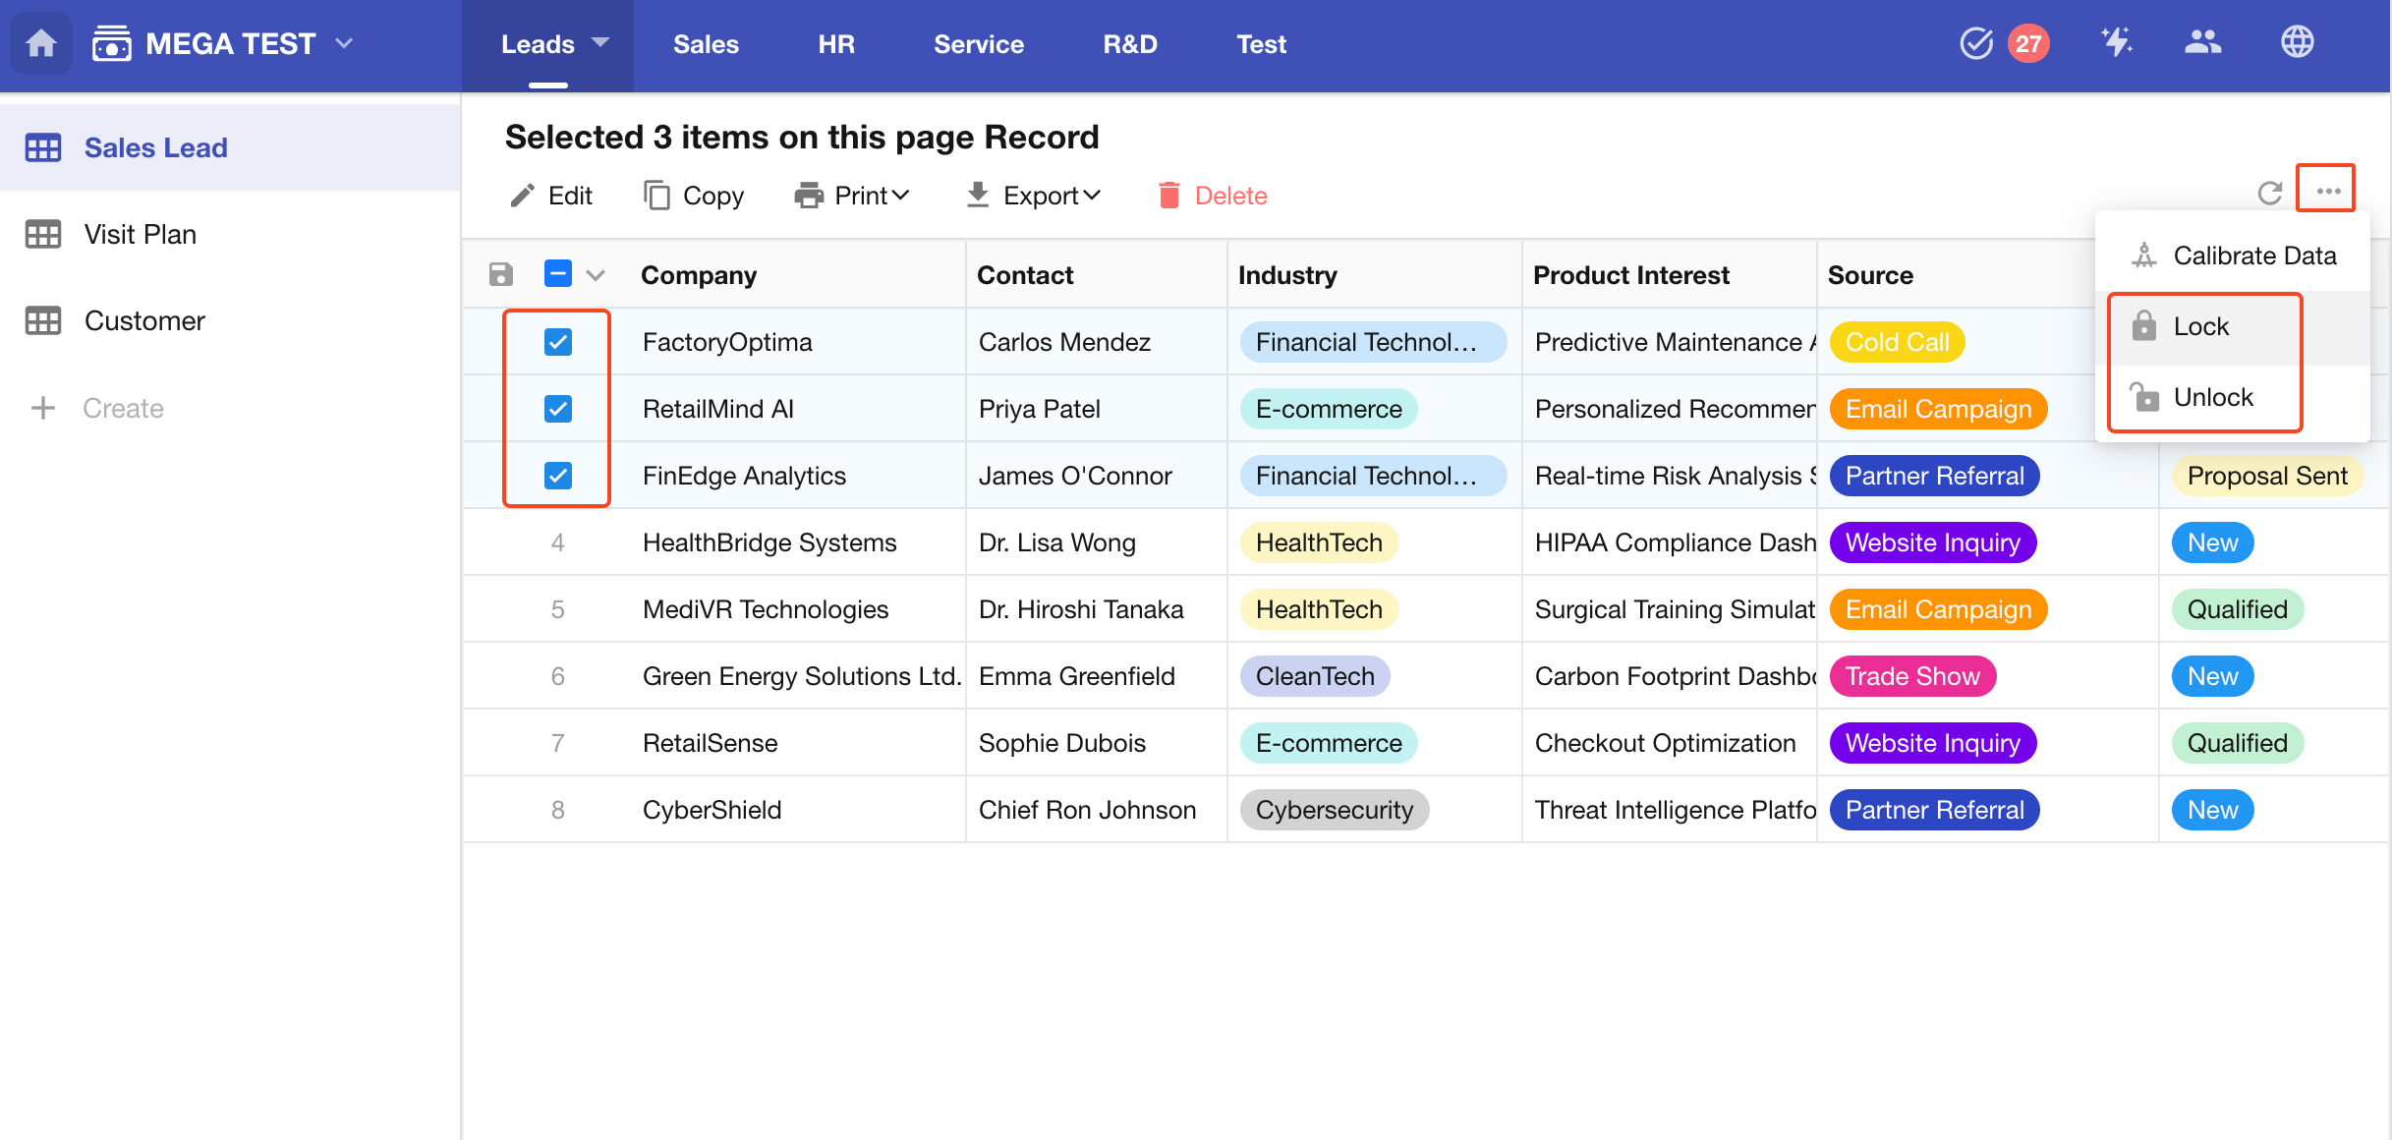
Task: Open the users icon in top bar
Action: 2202,42
